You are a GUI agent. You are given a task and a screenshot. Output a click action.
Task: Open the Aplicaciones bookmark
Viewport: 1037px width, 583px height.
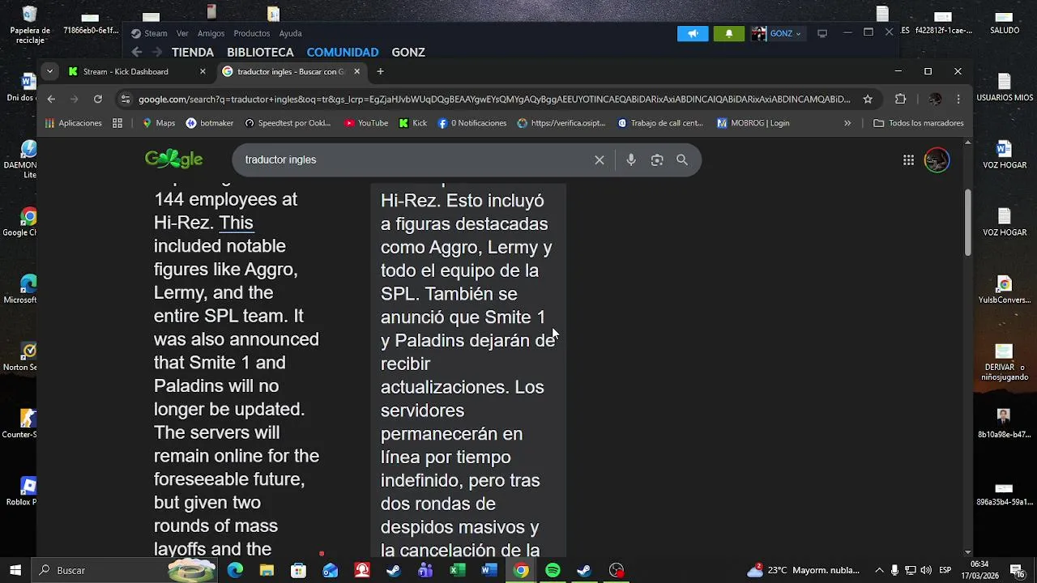pyautogui.click(x=74, y=123)
